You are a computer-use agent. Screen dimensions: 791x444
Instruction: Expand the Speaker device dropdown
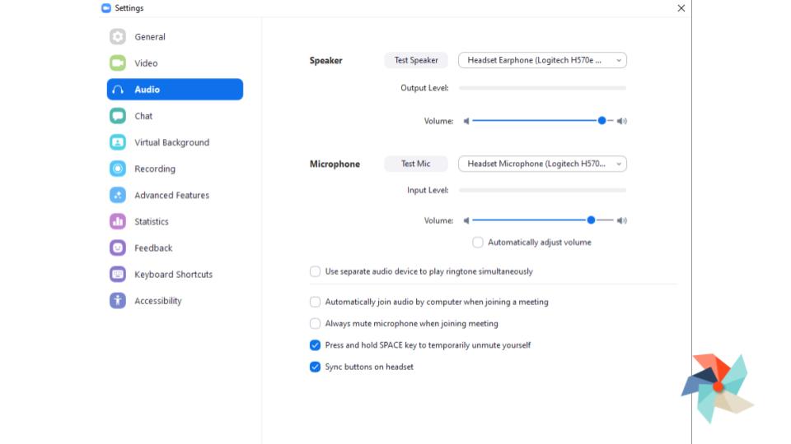pyautogui.click(x=542, y=60)
